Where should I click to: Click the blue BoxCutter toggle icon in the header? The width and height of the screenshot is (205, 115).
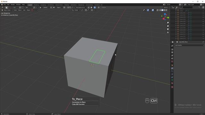pos(95,7)
